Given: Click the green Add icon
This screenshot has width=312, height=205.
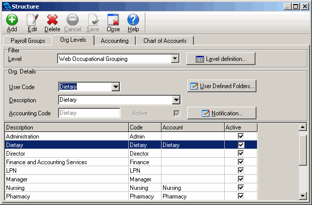Looking at the screenshot, I should pyautogui.click(x=12, y=20).
